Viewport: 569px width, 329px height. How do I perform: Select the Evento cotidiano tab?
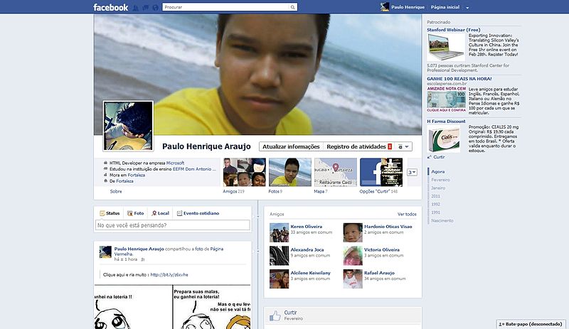click(198, 213)
